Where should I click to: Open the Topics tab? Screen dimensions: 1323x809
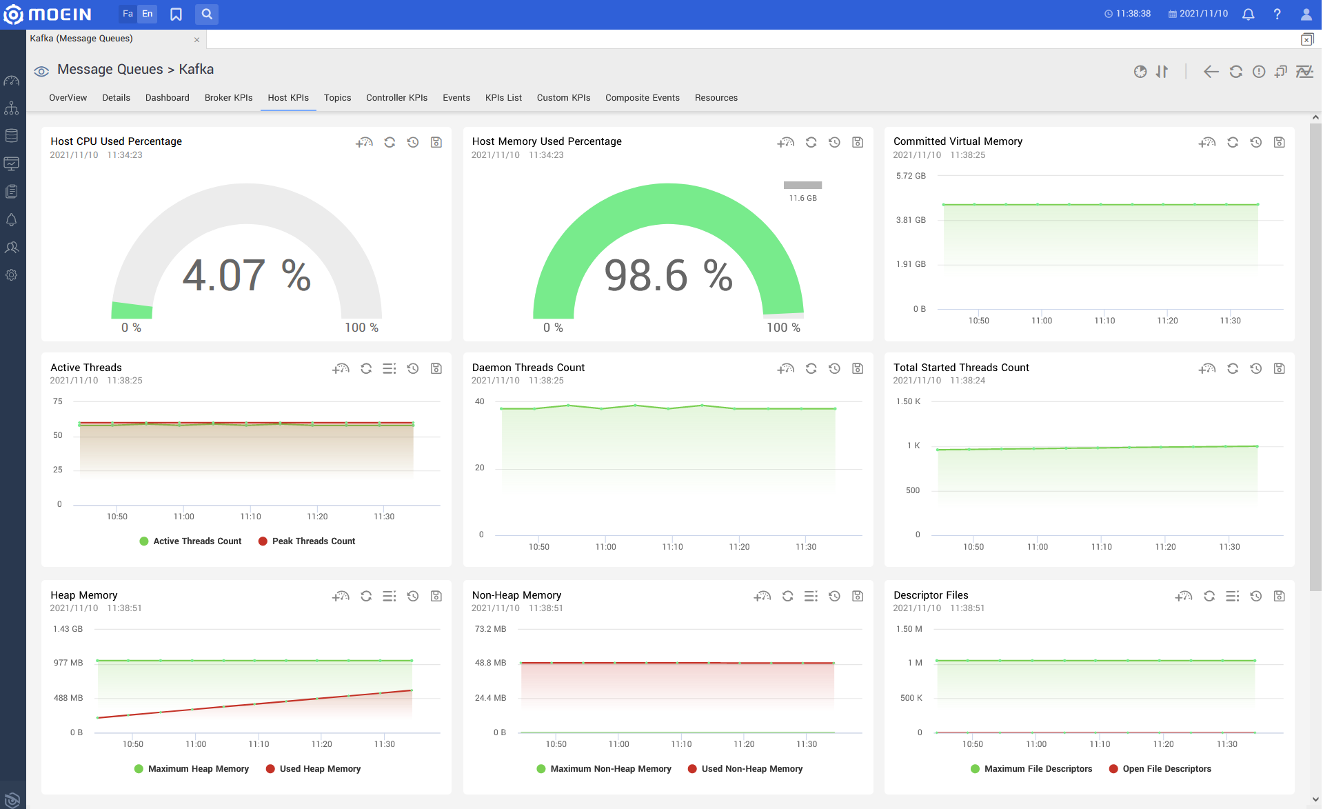tap(338, 98)
